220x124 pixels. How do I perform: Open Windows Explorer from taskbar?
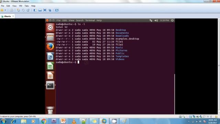click(24, 121)
